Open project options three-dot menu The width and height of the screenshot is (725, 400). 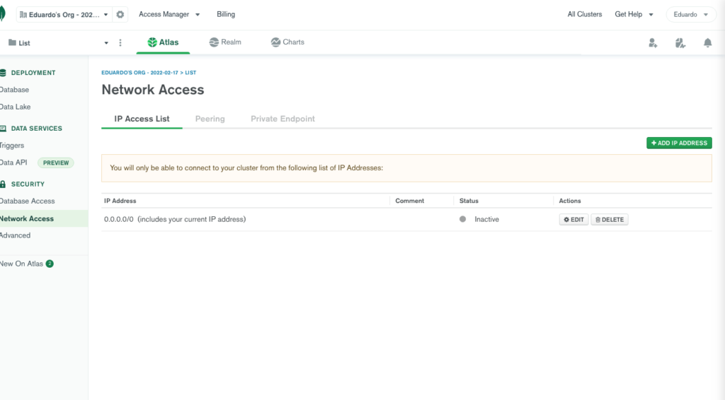(x=120, y=43)
